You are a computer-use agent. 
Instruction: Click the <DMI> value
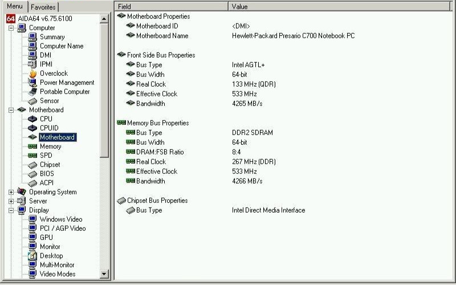click(x=241, y=26)
